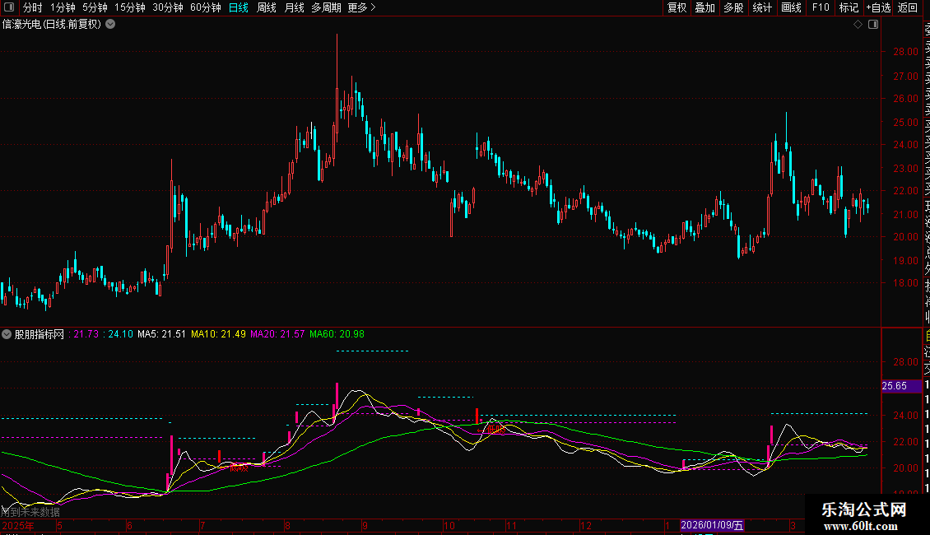Expand the 股朋指标网 indicator dropdown arrow
Image resolution: width=930 pixels, height=535 pixels.
[x=7, y=335]
